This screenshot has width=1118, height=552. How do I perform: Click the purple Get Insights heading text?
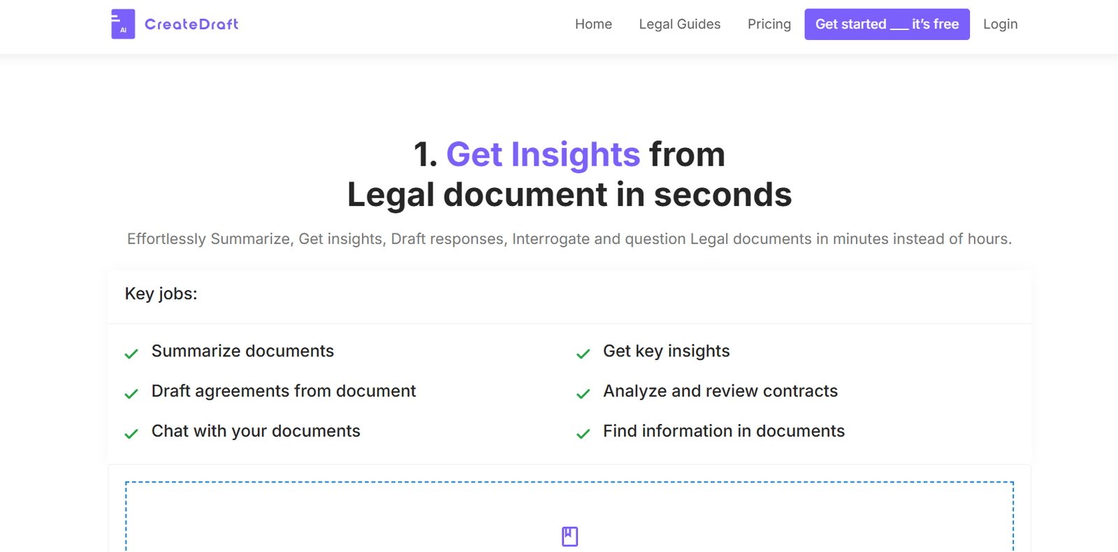click(543, 154)
